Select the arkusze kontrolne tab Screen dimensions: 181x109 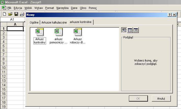81,22
